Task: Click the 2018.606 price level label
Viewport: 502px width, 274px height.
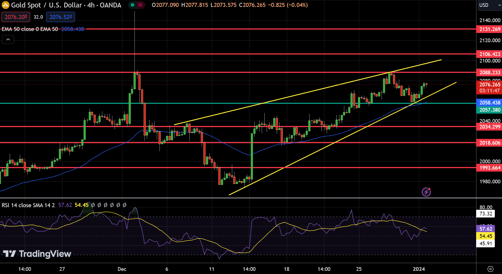Action: click(x=489, y=143)
